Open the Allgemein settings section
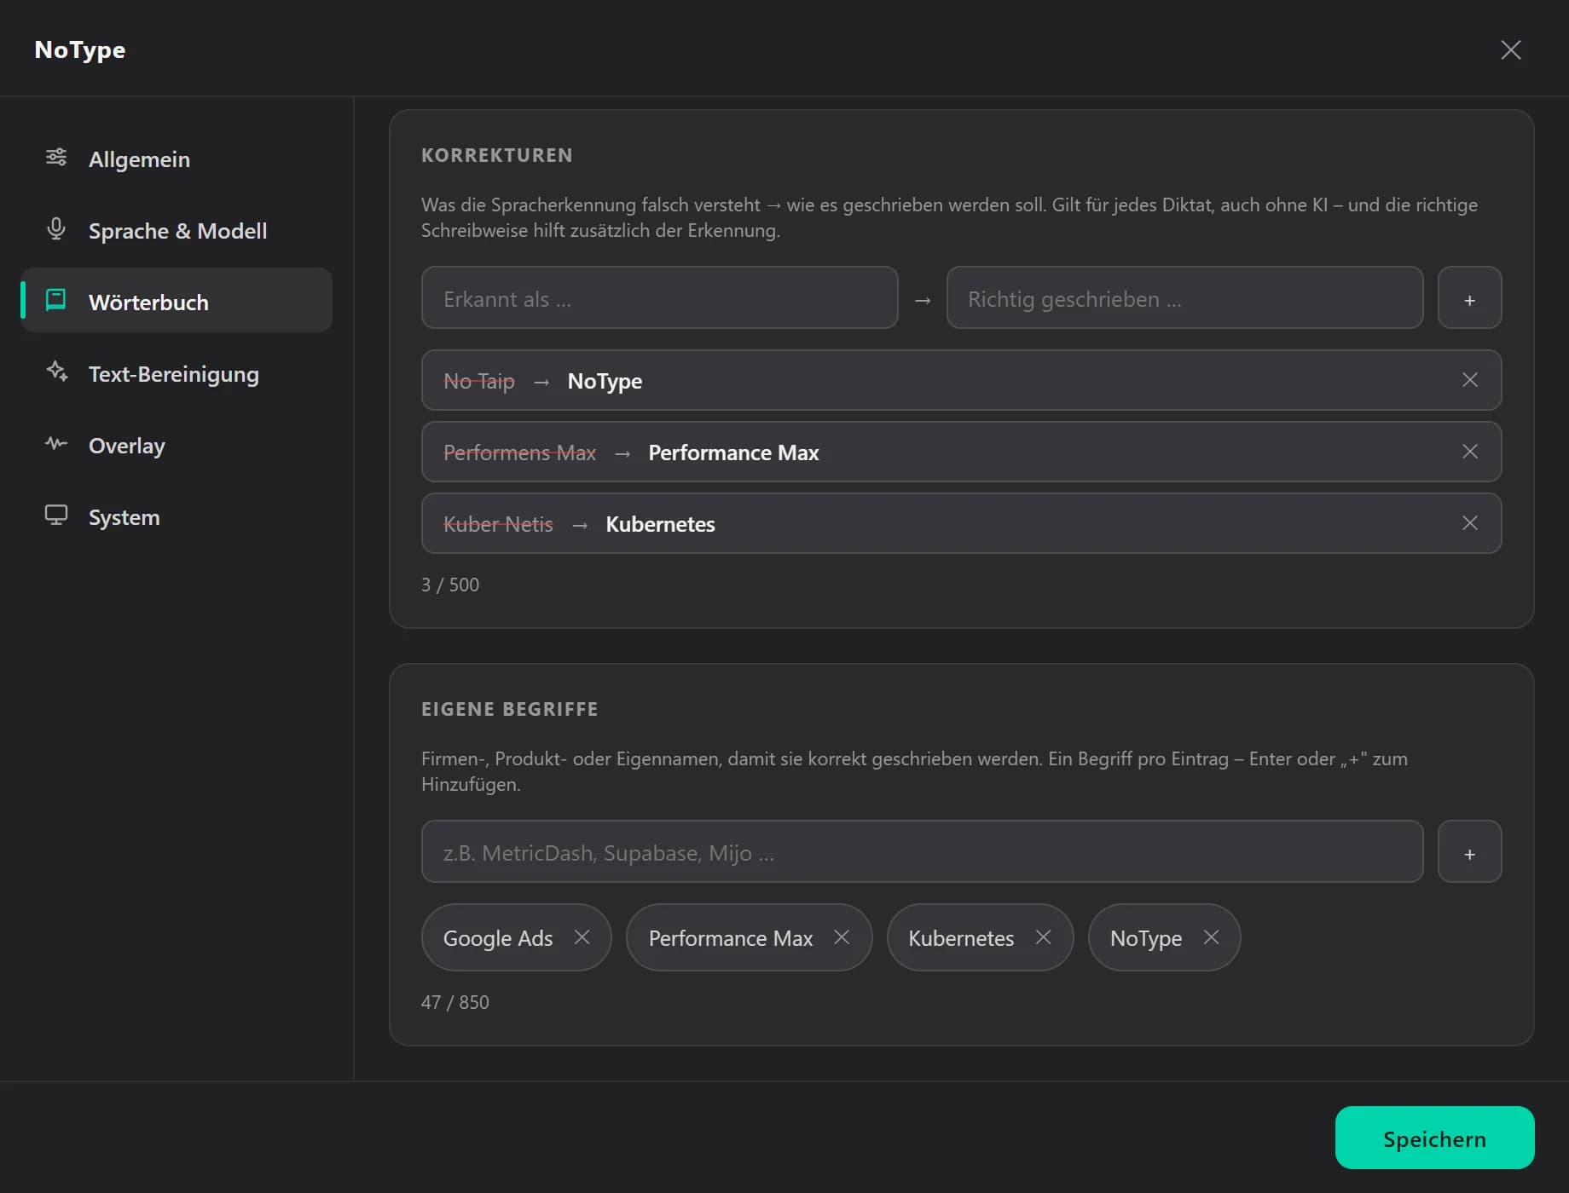1569x1193 pixels. (x=177, y=158)
